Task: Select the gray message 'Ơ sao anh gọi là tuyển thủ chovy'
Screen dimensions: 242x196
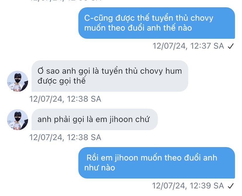Action: [110, 76]
